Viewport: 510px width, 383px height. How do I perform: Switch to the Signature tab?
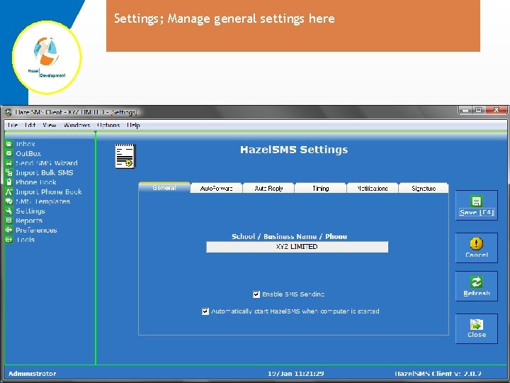click(424, 188)
